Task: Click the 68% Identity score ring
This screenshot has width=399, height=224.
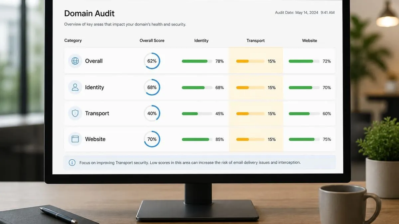Action: [x=152, y=87]
